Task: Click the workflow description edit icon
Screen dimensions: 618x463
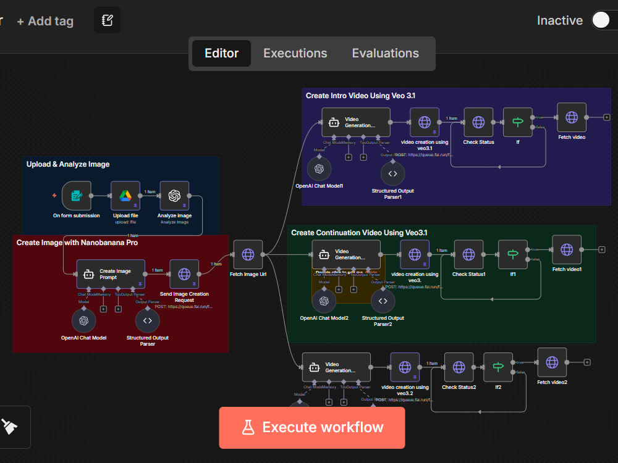Action: pyautogui.click(x=107, y=20)
